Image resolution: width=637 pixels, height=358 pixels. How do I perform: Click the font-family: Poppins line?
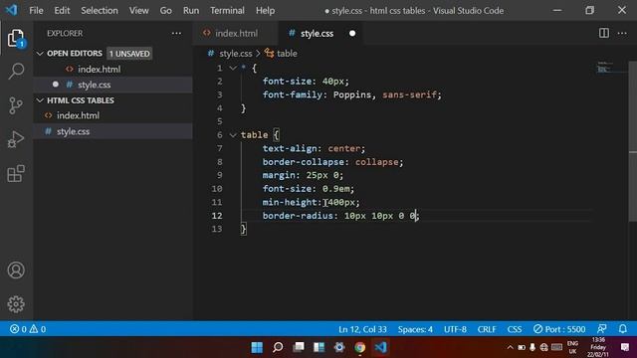coord(351,94)
